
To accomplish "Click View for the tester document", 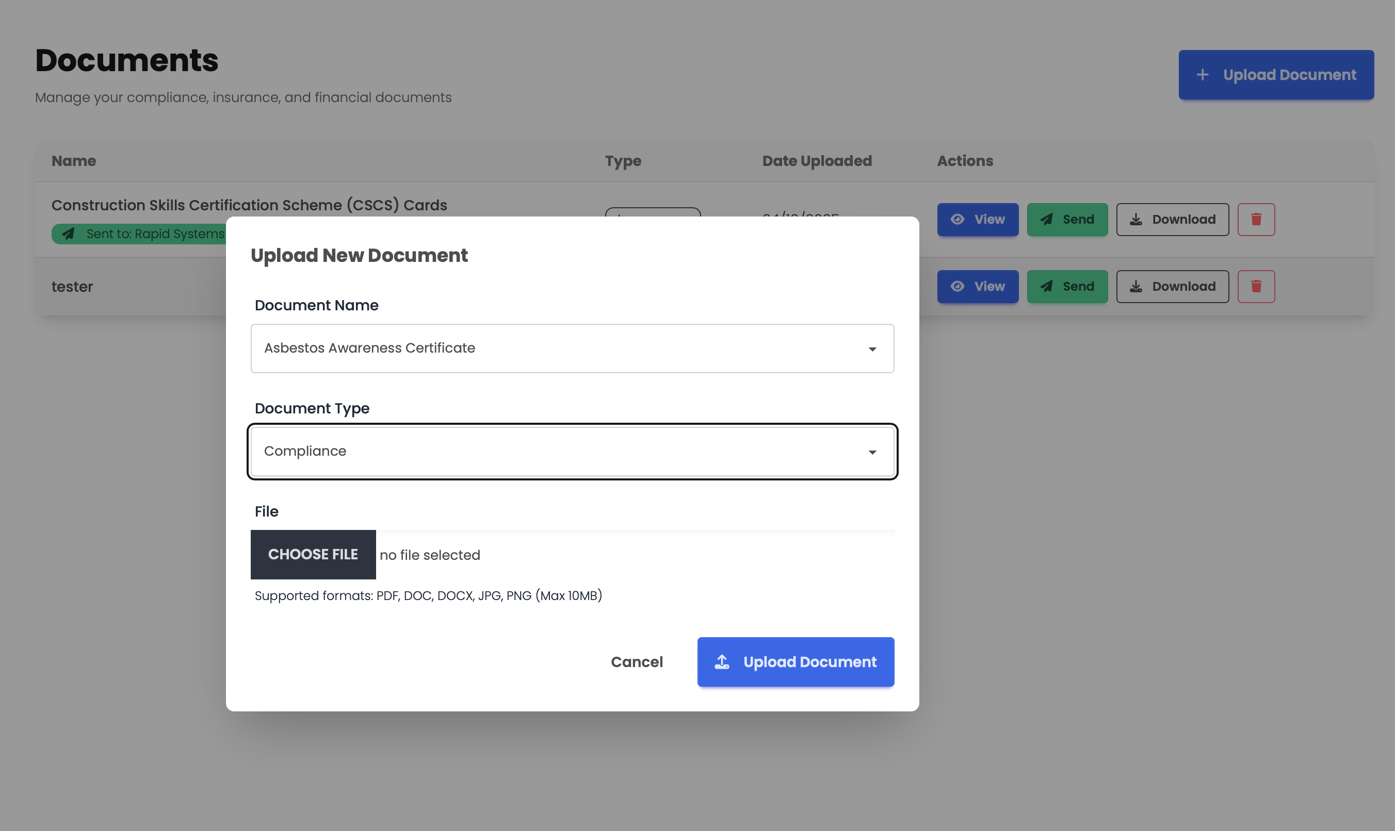I will 978,286.
